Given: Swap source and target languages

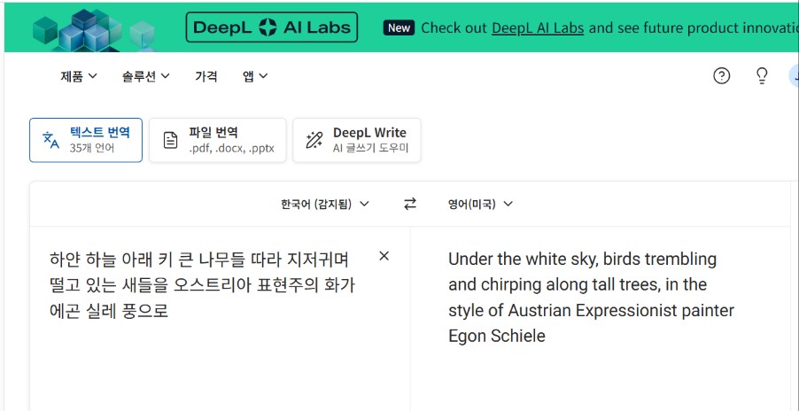Looking at the screenshot, I should click(409, 204).
